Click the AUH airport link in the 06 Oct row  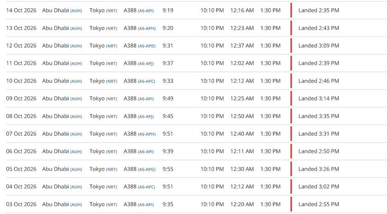coord(76,152)
